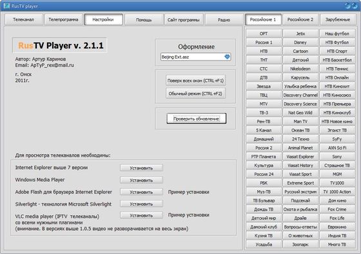Open the Телепрограмма tab

click(63, 19)
